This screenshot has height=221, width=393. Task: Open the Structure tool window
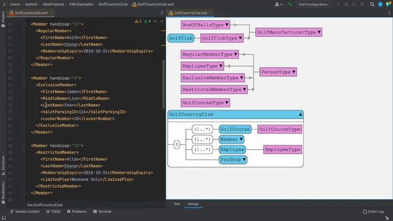[3, 165]
